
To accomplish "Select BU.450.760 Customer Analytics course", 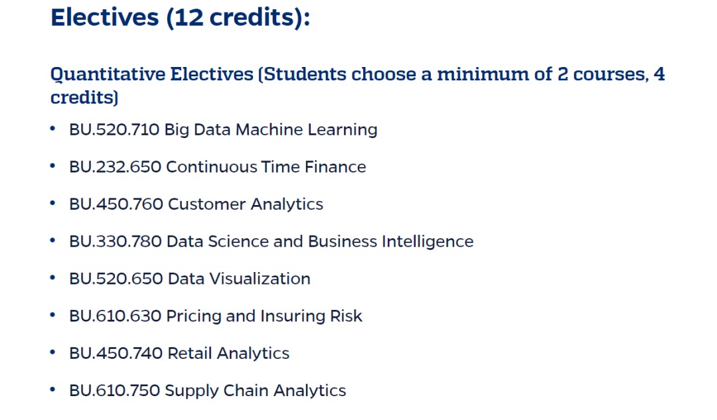I will point(196,204).
